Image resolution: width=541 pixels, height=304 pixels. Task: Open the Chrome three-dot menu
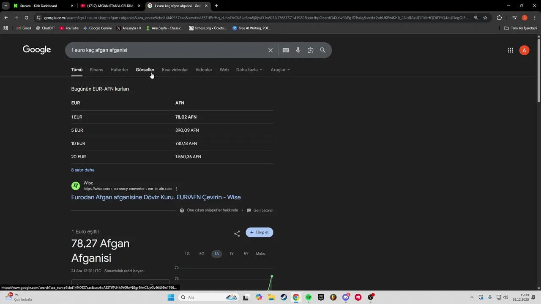click(x=535, y=18)
